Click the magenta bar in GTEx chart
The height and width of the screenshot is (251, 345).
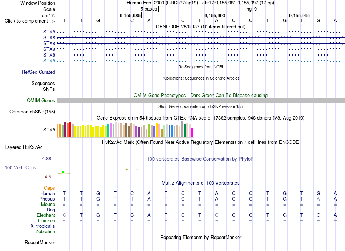(192, 133)
